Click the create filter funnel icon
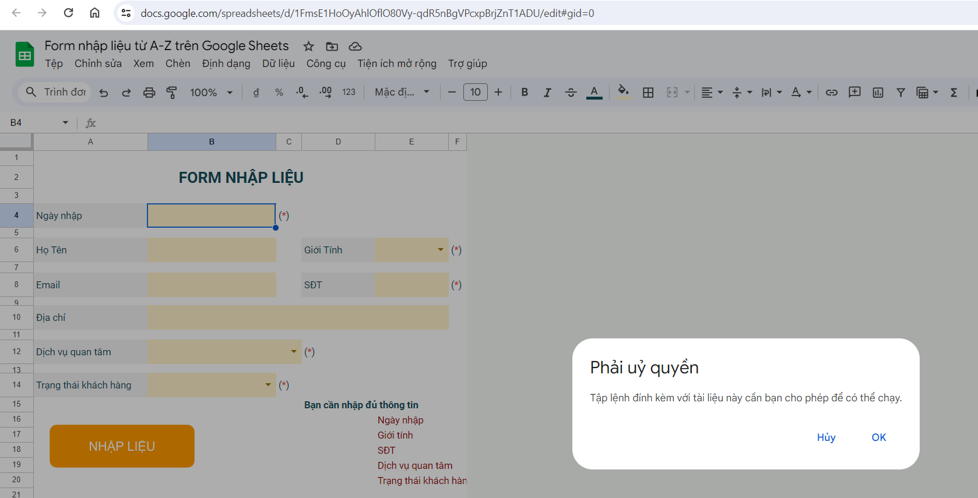 point(900,93)
